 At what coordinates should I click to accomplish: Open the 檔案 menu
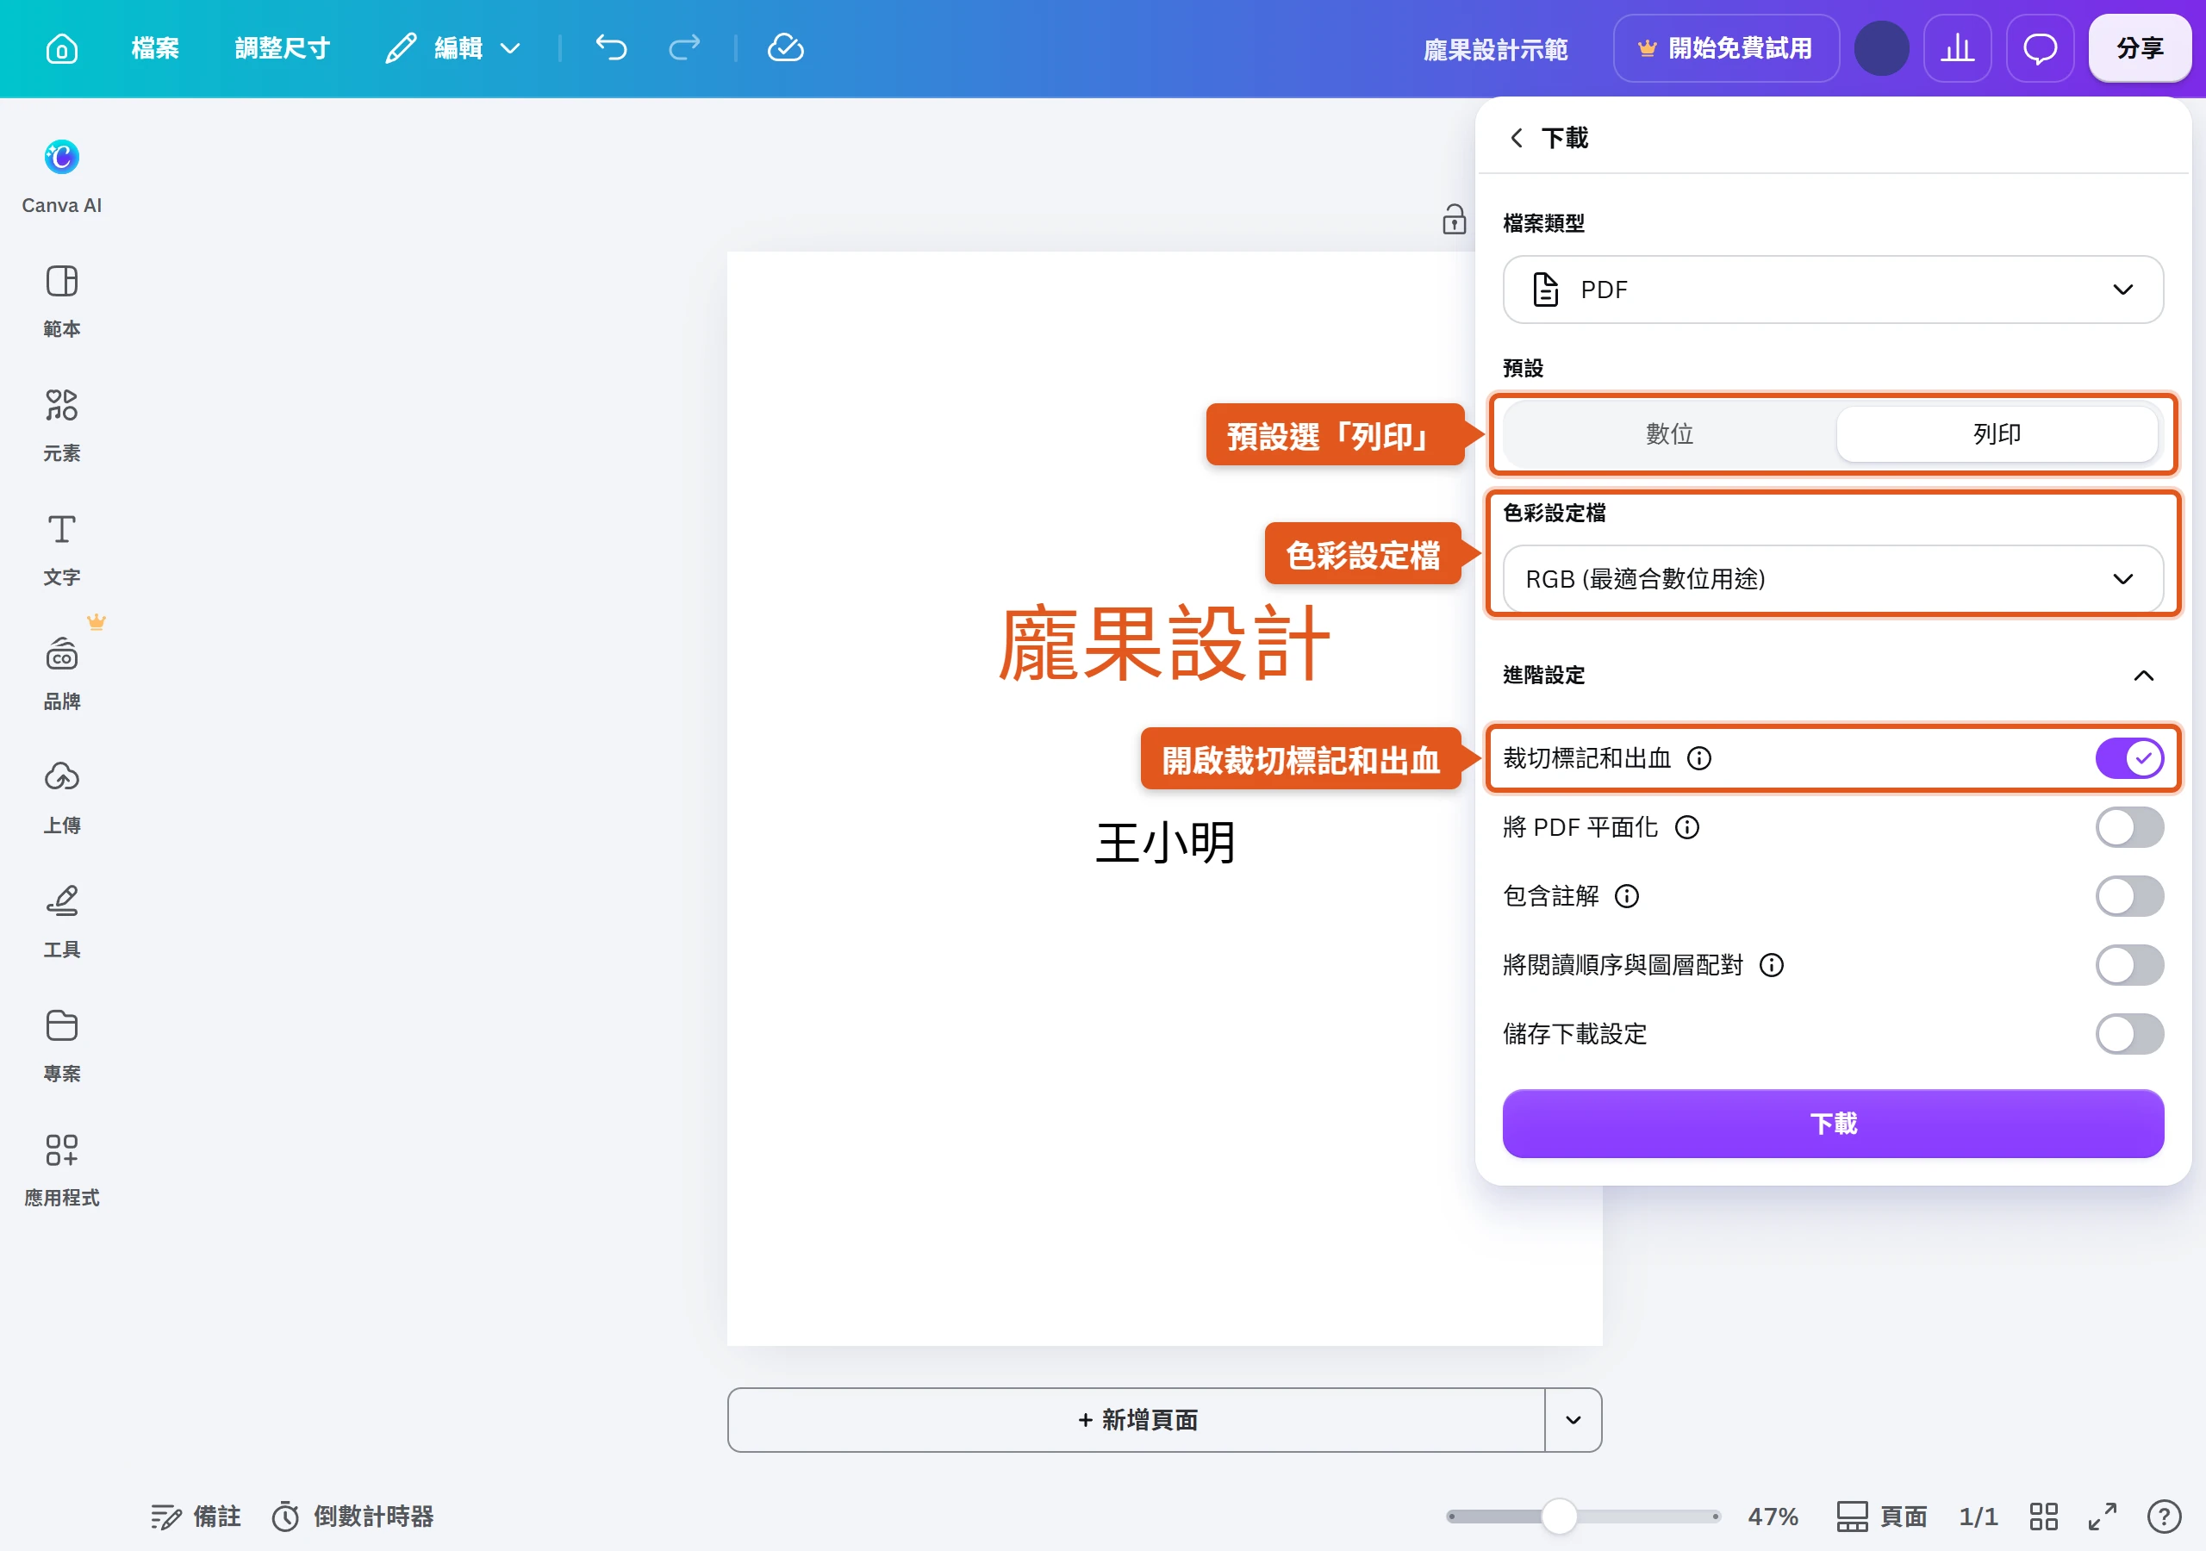click(155, 47)
